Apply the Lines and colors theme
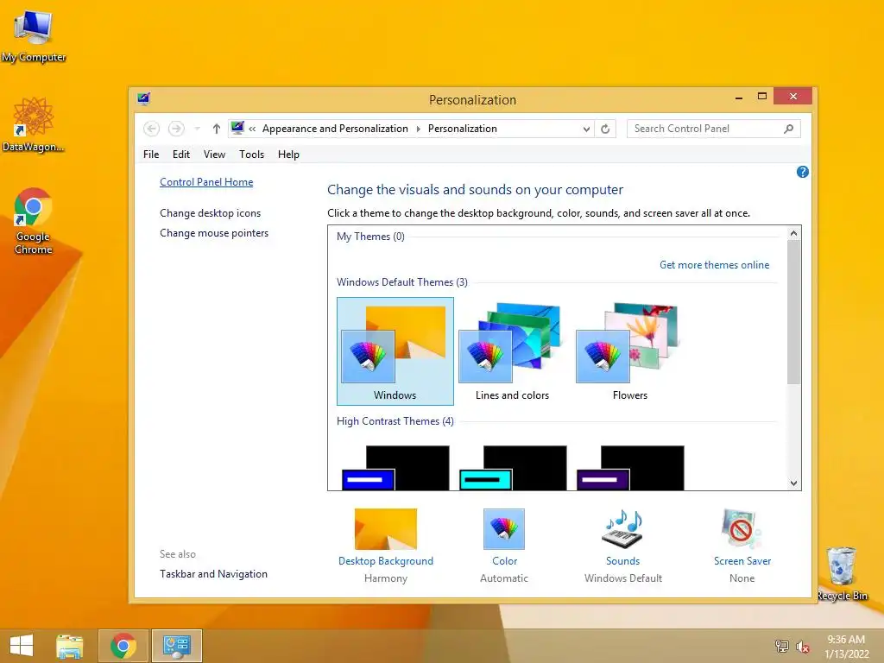The height and width of the screenshot is (663, 884). pos(512,351)
